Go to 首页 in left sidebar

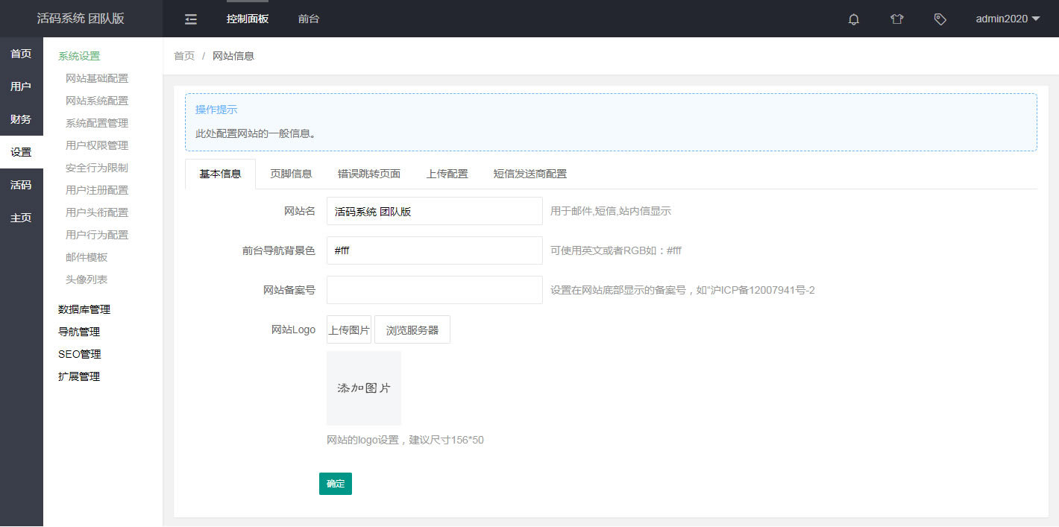pos(21,54)
